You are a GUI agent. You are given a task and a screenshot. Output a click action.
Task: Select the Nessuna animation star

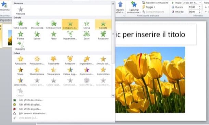pos(21,11)
